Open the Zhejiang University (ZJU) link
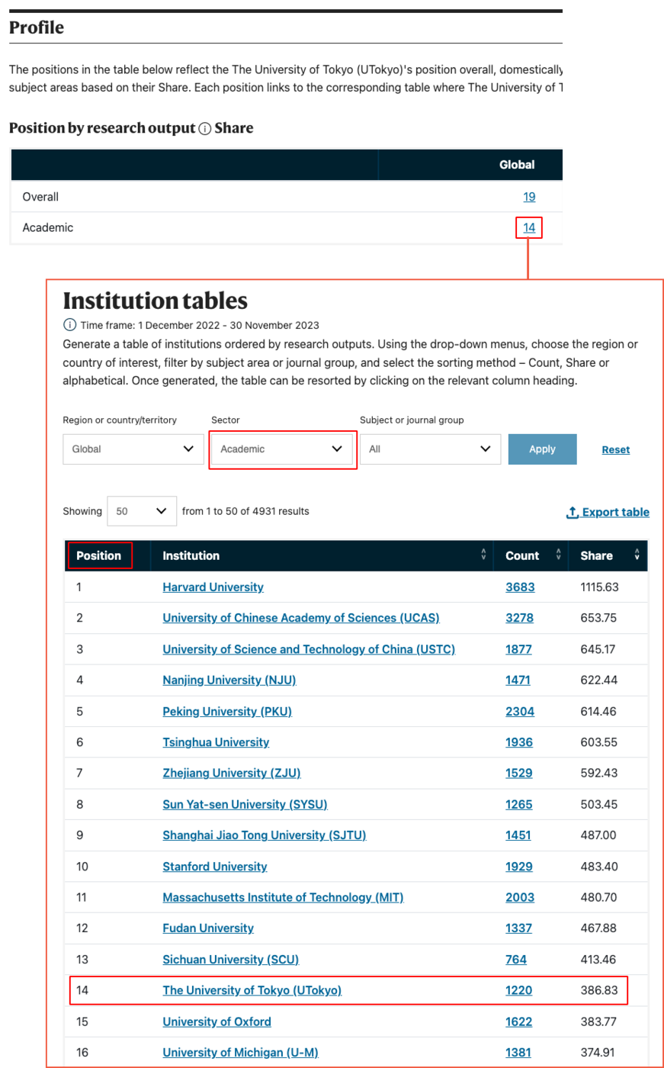 point(232,773)
